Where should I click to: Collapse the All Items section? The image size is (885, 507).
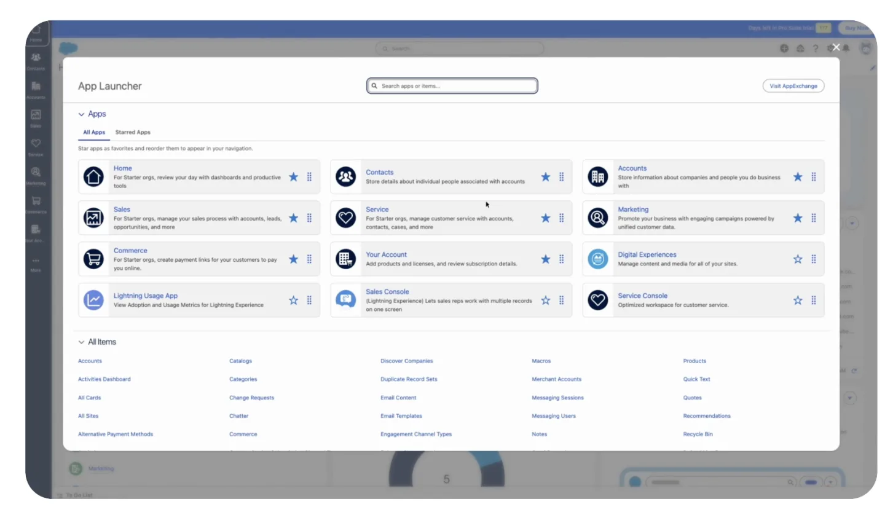point(81,342)
